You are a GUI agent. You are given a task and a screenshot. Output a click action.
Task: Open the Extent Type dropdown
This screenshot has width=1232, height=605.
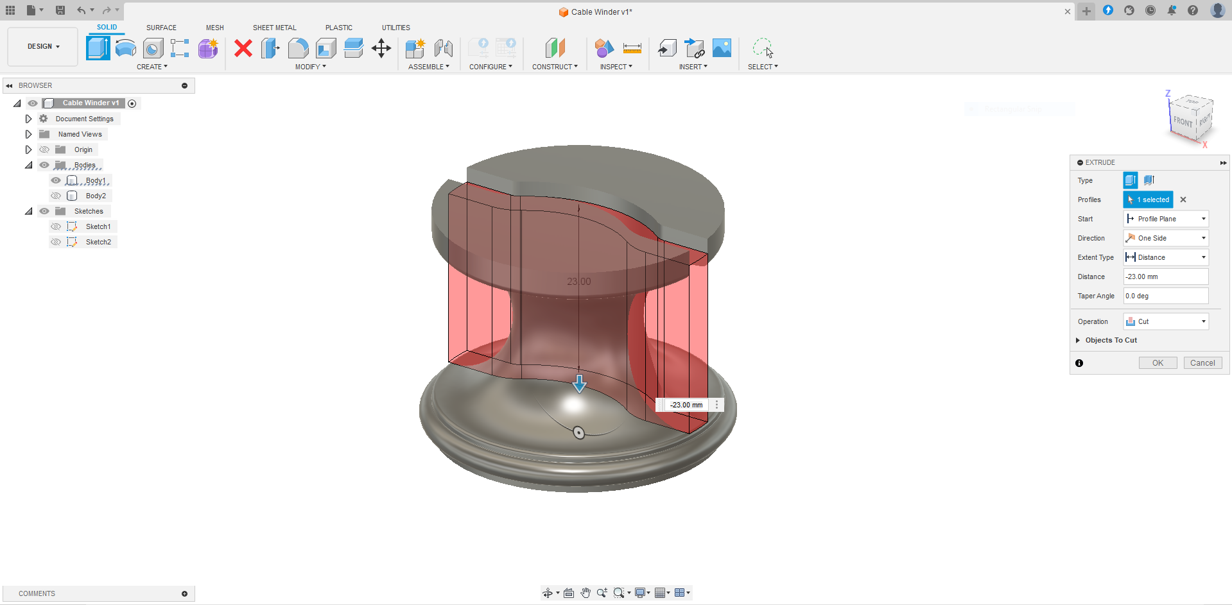(x=1166, y=257)
